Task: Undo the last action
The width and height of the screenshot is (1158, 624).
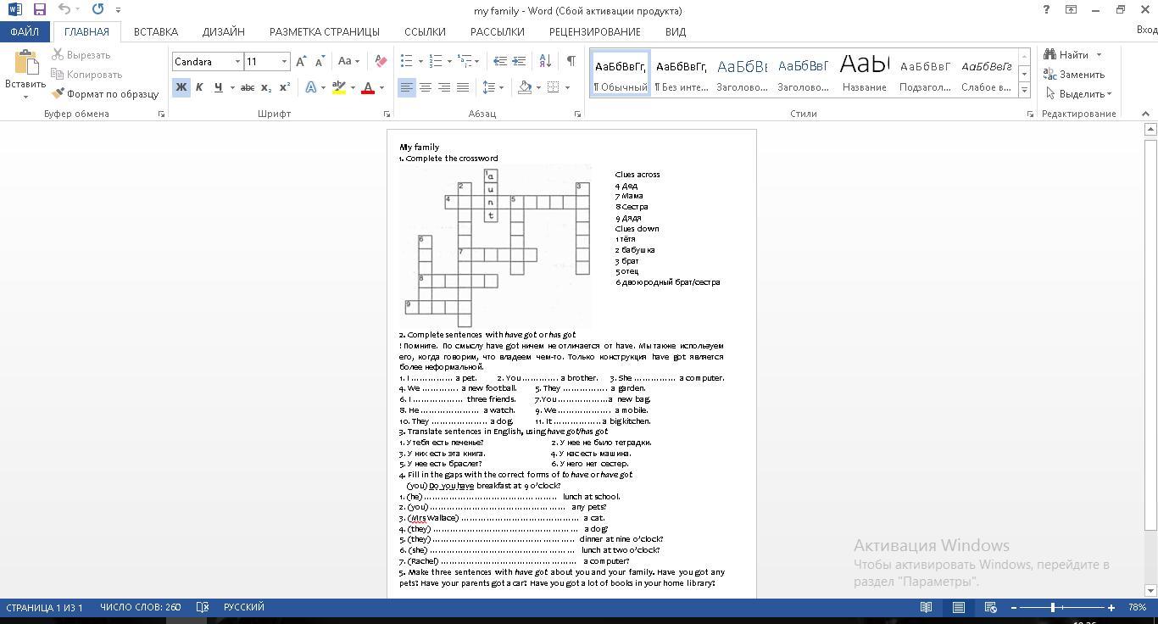Action: [x=64, y=10]
